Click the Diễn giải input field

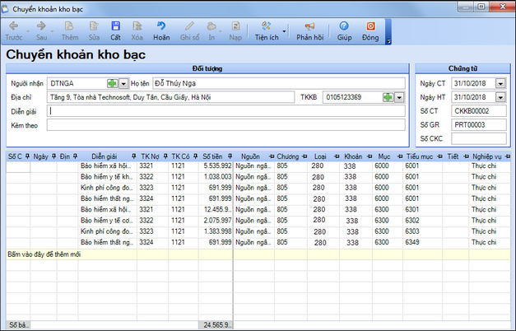(x=226, y=111)
